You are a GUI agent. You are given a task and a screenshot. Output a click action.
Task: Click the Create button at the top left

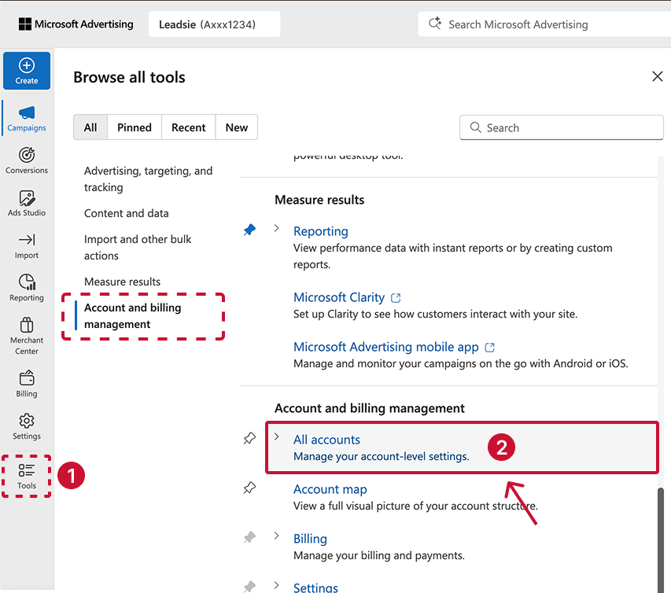point(26,70)
